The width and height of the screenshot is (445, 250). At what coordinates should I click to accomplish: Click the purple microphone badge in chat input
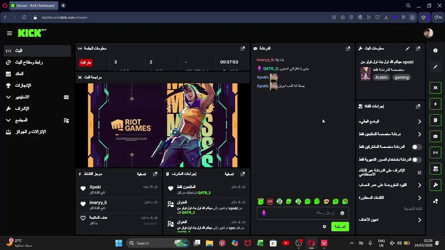(x=264, y=213)
